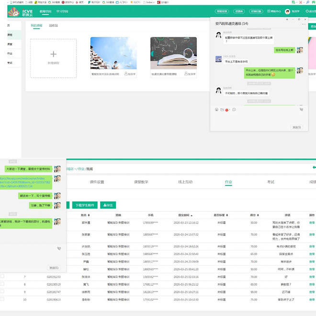The width and height of the screenshot is (316, 316).
Task: Click the plus icon to add new course
Action: (x=53, y=55)
